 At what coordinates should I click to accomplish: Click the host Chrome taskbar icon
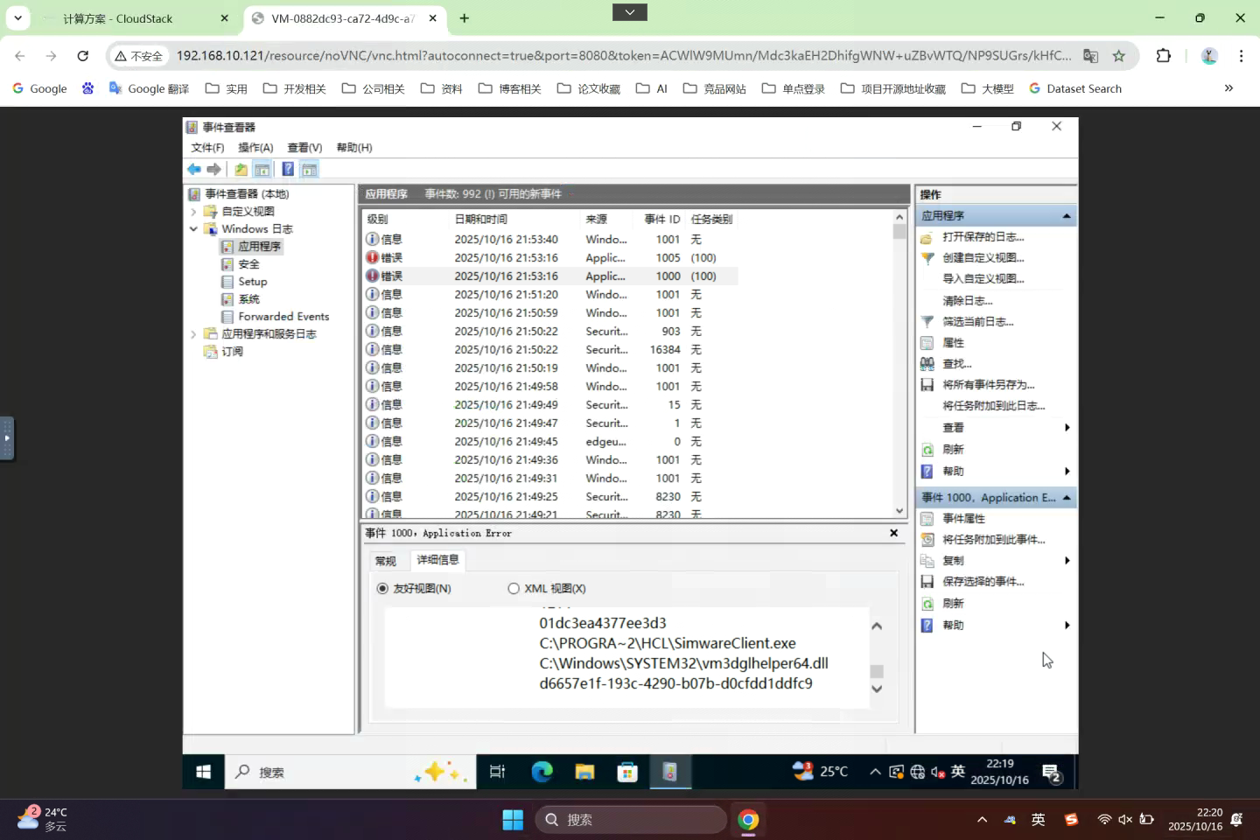(748, 820)
